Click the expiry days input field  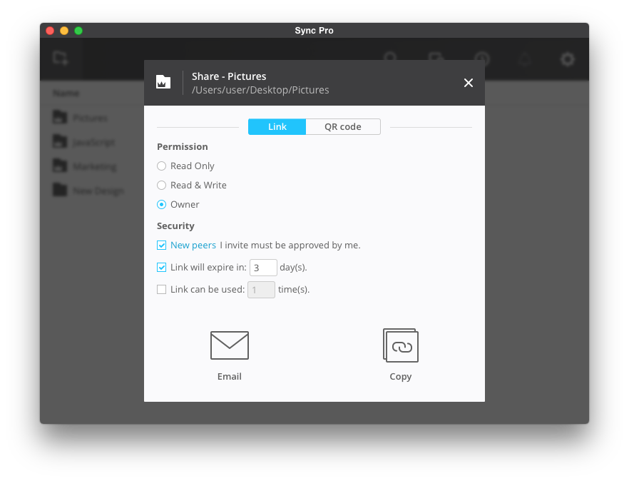click(263, 268)
